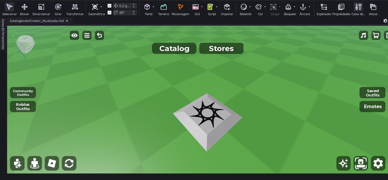Click the avatar screenshot frame button
This screenshot has height=180, width=388.
[x=361, y=163]
